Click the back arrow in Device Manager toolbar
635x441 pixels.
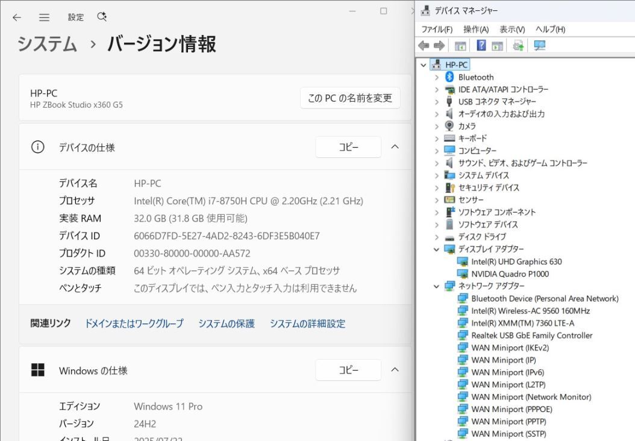[x=422, y=45]
